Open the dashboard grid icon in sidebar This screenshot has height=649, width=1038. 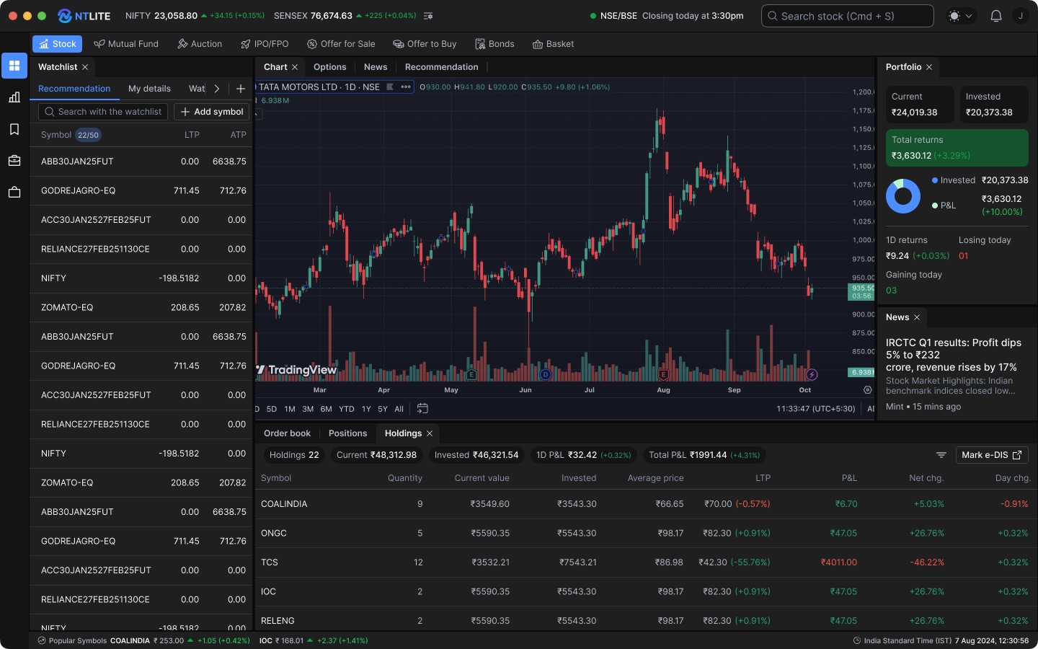14,66
